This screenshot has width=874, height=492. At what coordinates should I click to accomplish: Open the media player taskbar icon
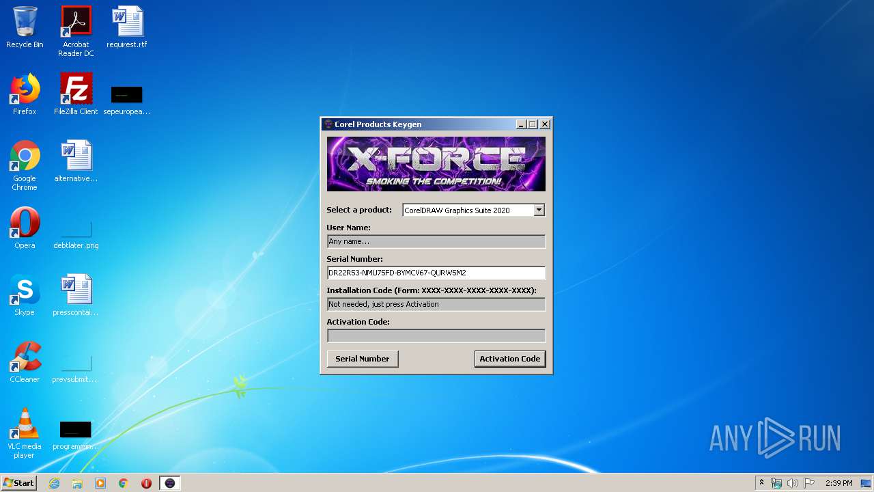click(100, 483)
